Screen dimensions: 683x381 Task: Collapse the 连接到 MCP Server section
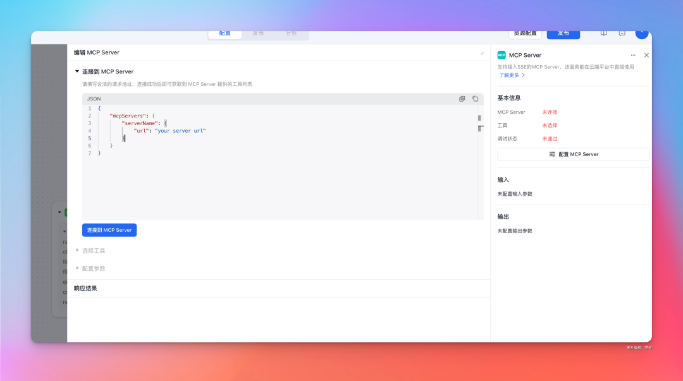pyautogui.click(x=77, y=71)
